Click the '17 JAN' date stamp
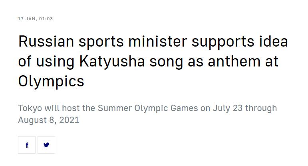This screenshot has height=166, width=308. tap(27, 19)
